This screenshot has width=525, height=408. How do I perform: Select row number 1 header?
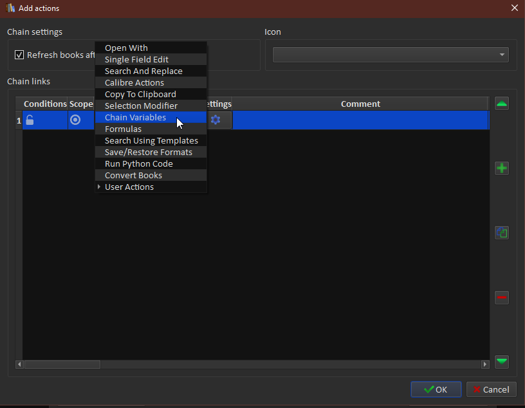[19, 120]
